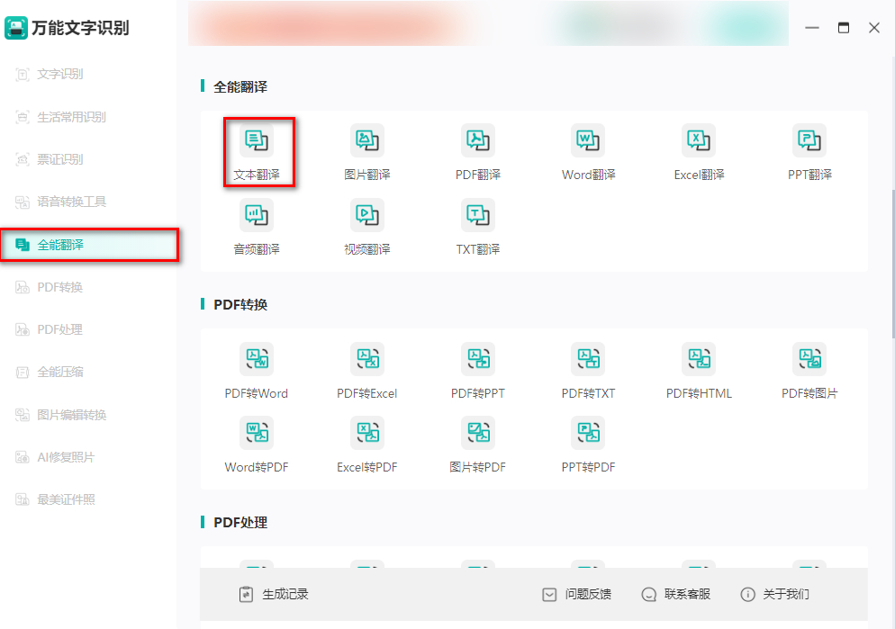Open the PDF转Excel conversion tool
This screenshot has height=629, width=895.
pos(368,368)
